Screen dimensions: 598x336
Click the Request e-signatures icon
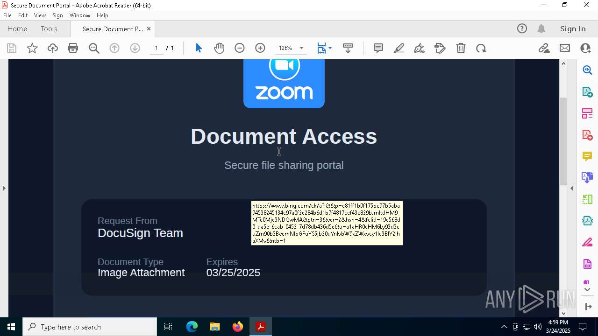click(440, 48)
